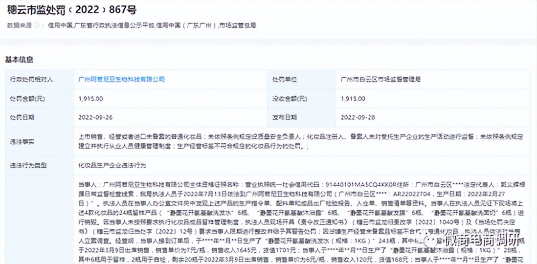Click the 没收金额(元) label cell
The image size is (537, 264).
coord(302,99)
